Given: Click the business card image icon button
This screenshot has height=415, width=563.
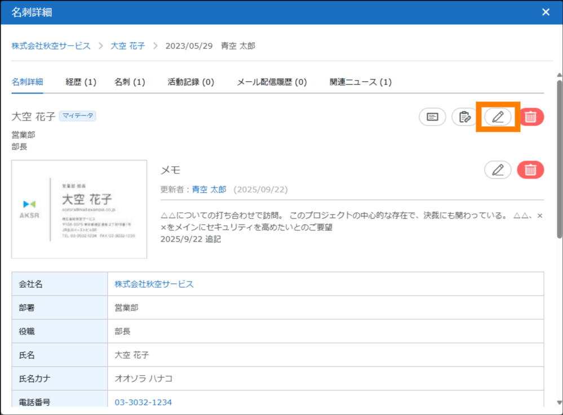Looking at the screenshot, I should [x=432, y=117].
